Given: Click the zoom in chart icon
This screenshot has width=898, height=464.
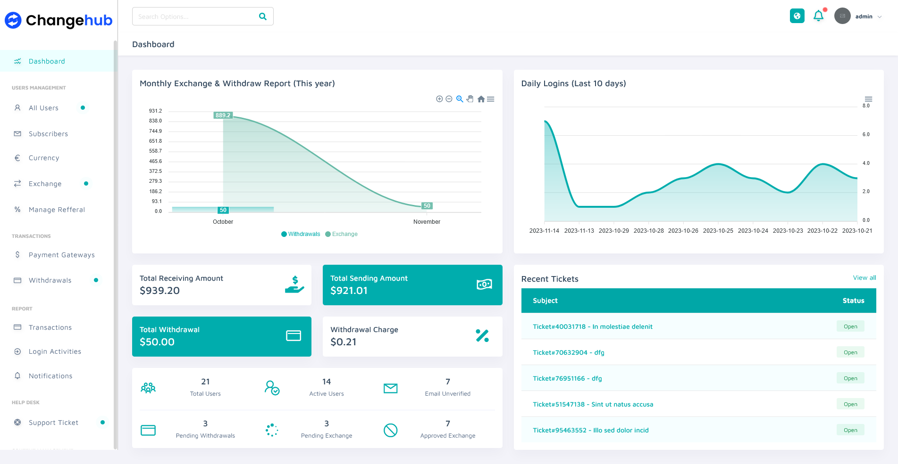Looking at the screenshot, I should [439, 99].
